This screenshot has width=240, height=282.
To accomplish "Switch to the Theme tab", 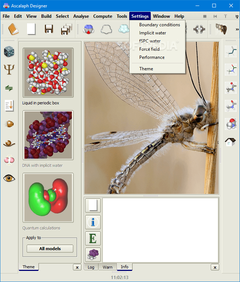I will (x=29, y=267).
